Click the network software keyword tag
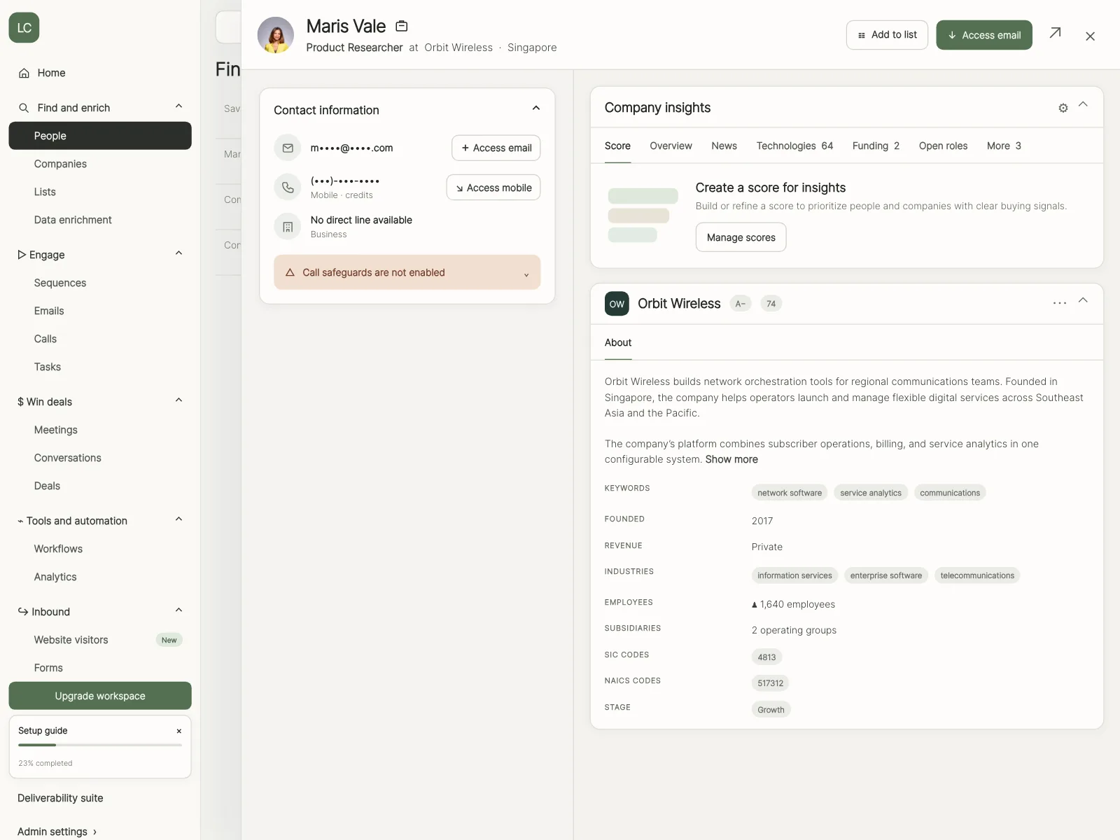This screenshot has width=1120, height=840. (790, 493)
